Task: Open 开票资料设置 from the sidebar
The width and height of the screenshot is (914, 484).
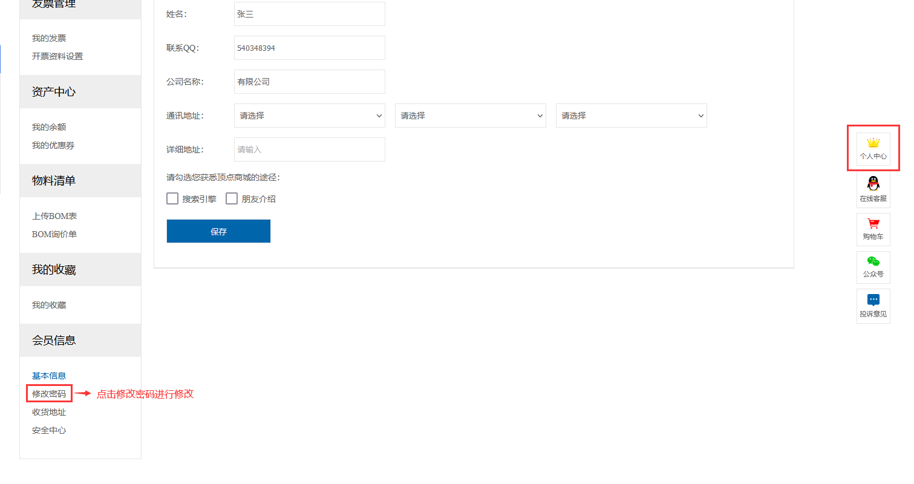Action: pyautogui.click(x=56, y=56)
